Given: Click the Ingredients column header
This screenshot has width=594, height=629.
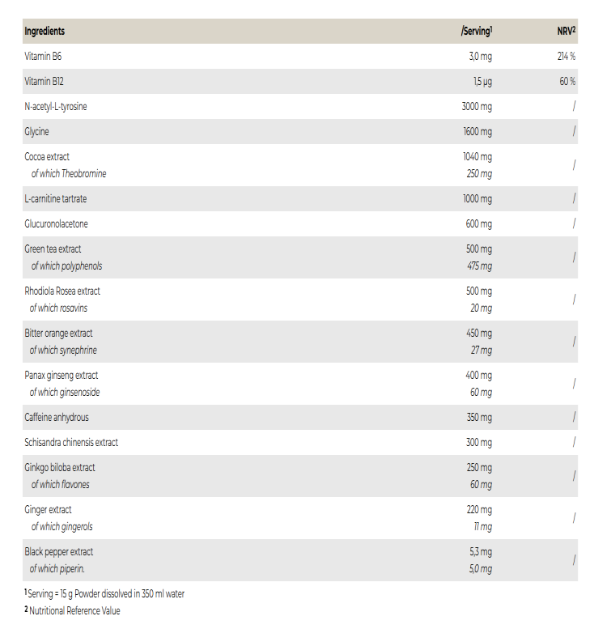Looking at the screenshot, I should click(45, 32).
